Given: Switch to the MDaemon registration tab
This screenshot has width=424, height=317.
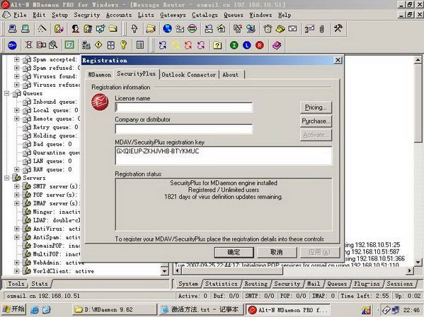Looking at the screenshot, I should [x=100, y=75].
